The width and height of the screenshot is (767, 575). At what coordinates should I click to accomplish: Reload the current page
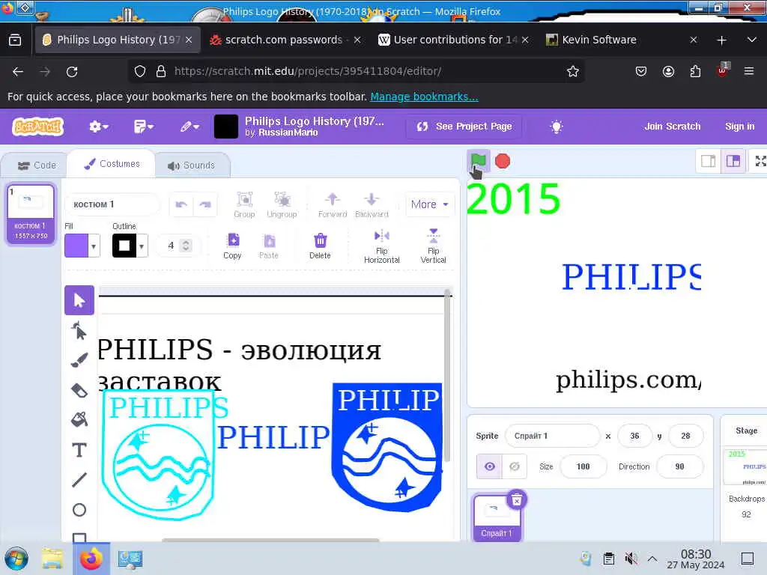pos(72,72)
